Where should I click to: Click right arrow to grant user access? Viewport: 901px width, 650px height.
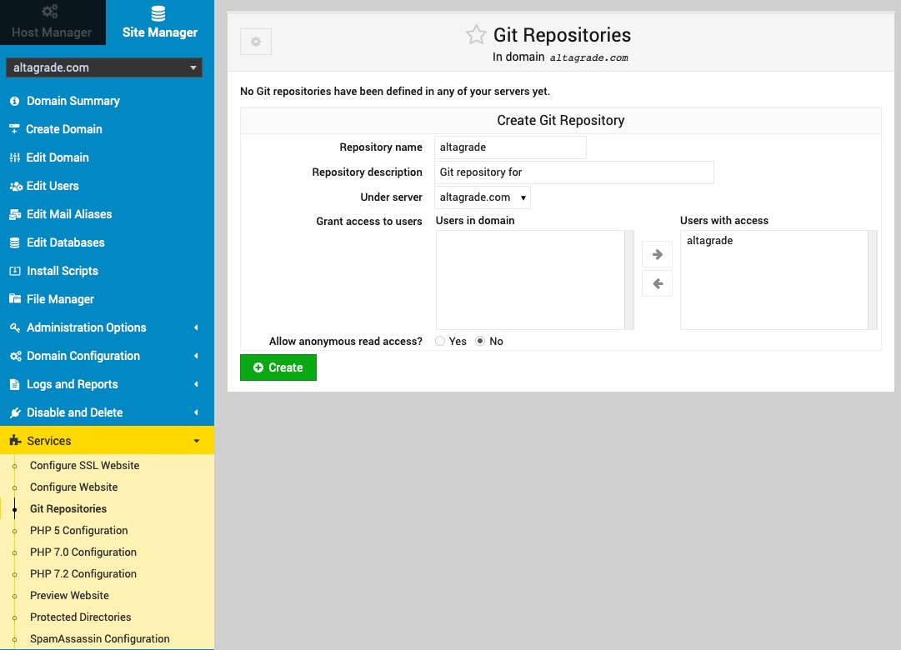(657, 254)
